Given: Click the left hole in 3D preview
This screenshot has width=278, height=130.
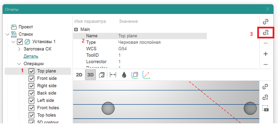Looking at the screenshot, I should tap(108, 108).
